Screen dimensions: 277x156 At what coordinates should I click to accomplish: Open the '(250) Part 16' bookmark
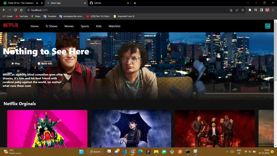tap(99, 16)
